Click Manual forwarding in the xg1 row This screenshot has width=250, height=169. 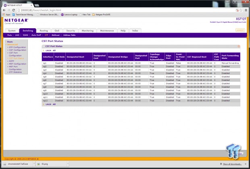click(230, 63)
